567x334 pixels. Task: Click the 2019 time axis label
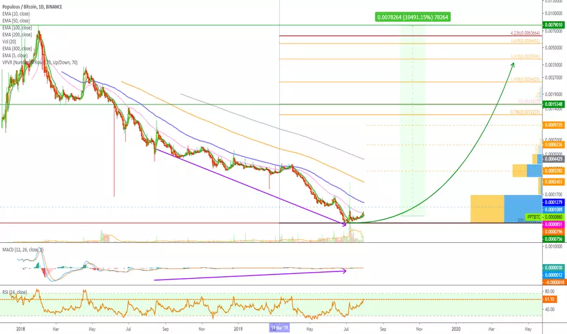tap(238, 329)
